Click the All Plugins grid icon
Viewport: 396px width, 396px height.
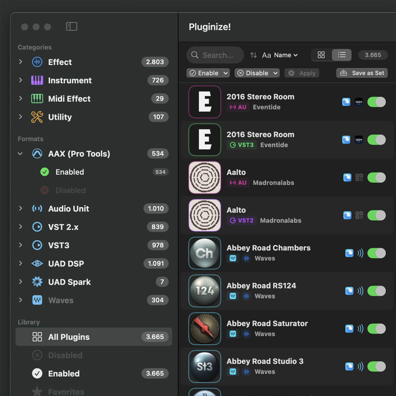(37, 337)
